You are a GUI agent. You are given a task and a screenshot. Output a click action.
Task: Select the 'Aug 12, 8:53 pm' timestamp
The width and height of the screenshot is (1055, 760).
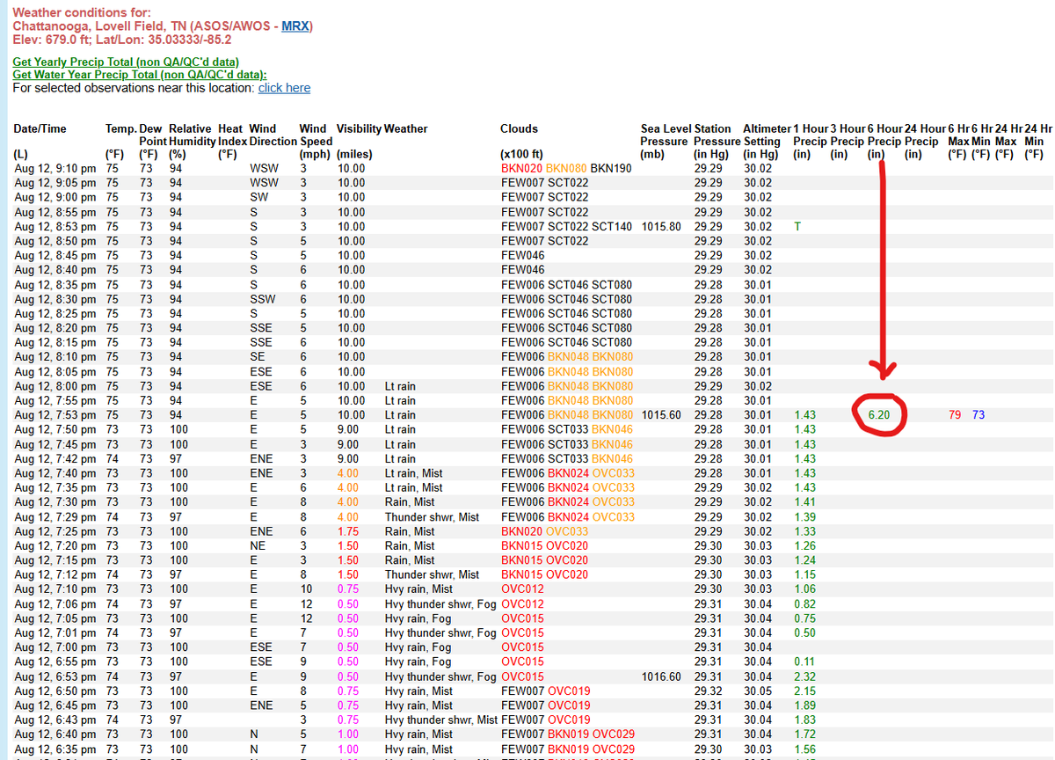coord(55,226)
